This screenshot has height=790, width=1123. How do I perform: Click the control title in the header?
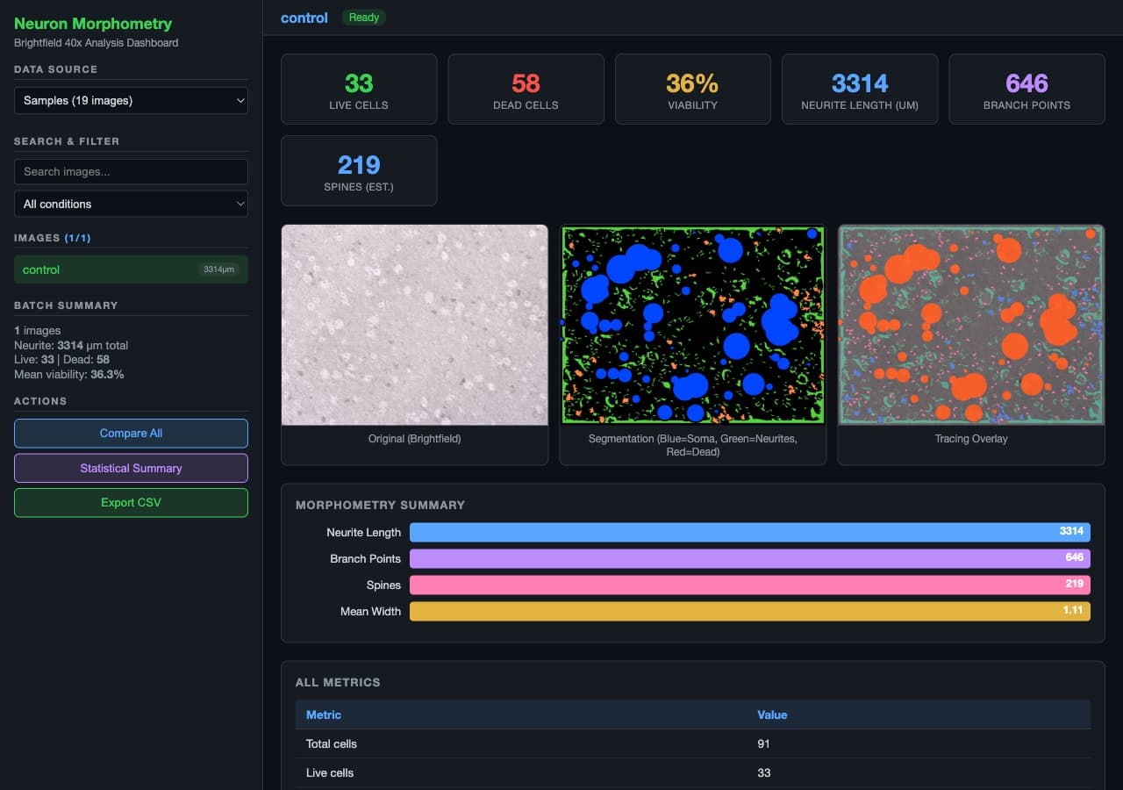[304, 18]
